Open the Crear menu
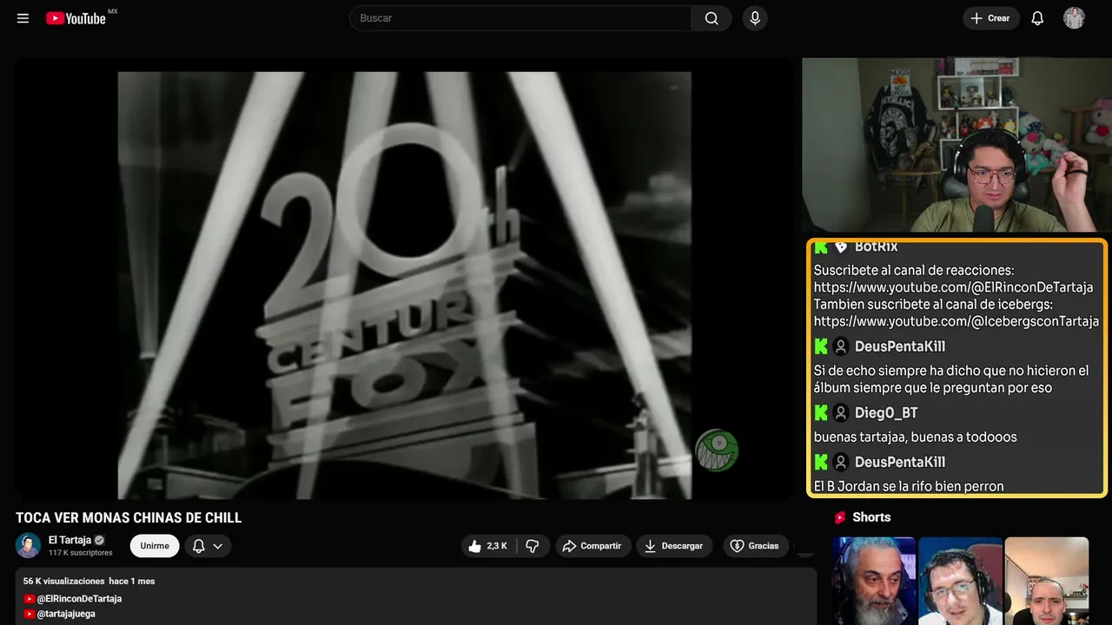 pos(990,18)
